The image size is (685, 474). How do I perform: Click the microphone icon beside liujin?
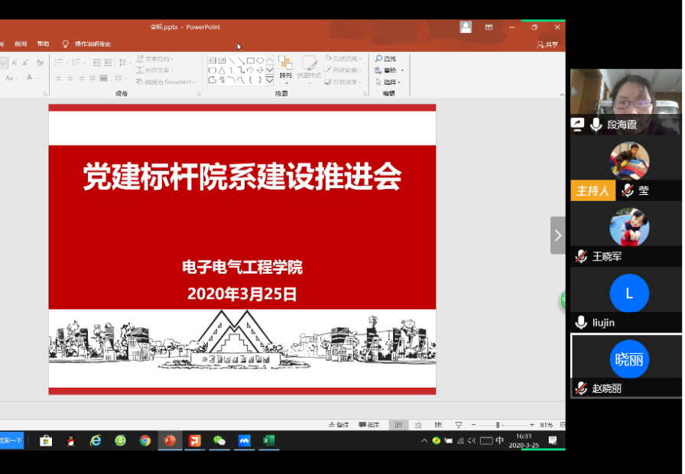[582, 323]
